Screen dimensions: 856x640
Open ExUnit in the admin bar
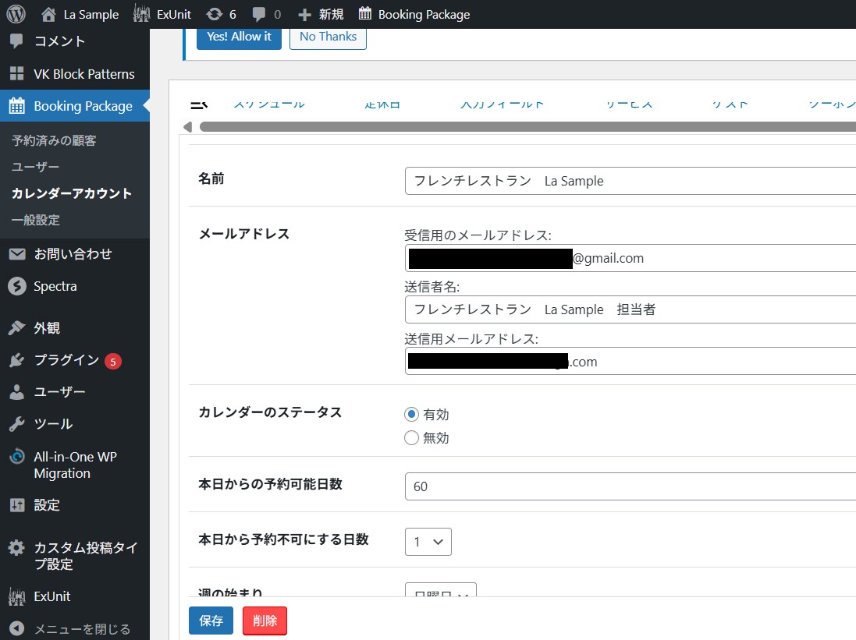[162, 14]
